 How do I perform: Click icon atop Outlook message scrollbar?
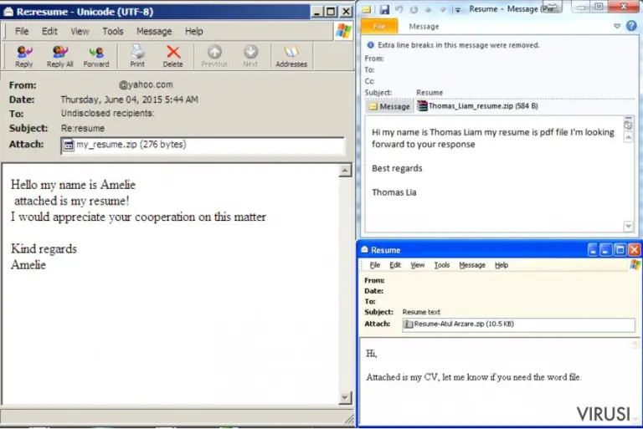tap(628, 124)
